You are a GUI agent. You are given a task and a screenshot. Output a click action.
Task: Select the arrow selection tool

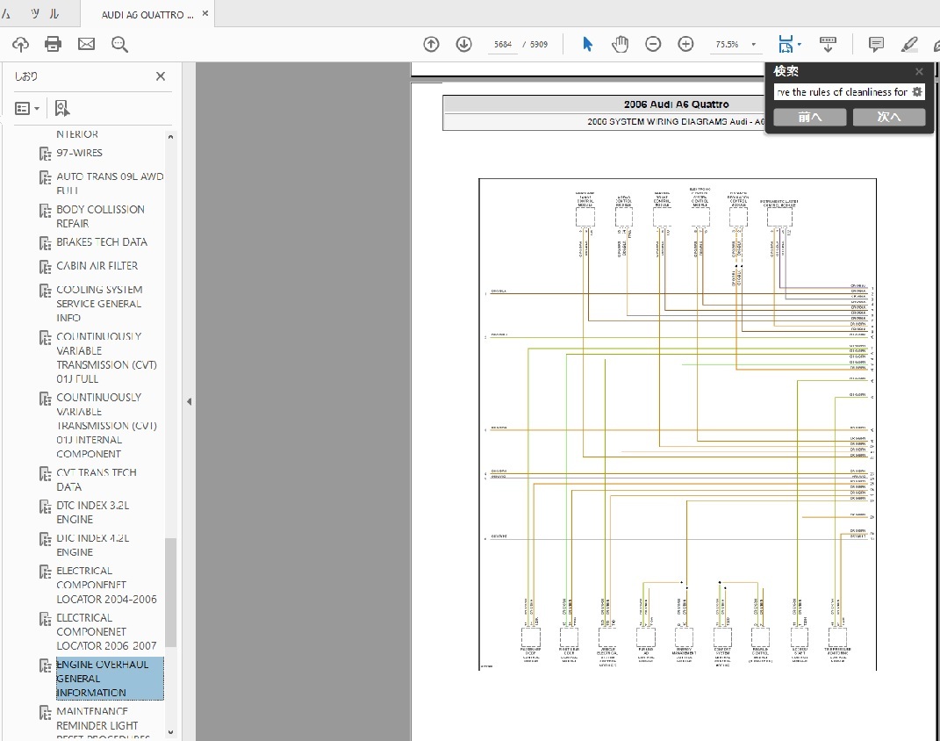pos(587,44)
